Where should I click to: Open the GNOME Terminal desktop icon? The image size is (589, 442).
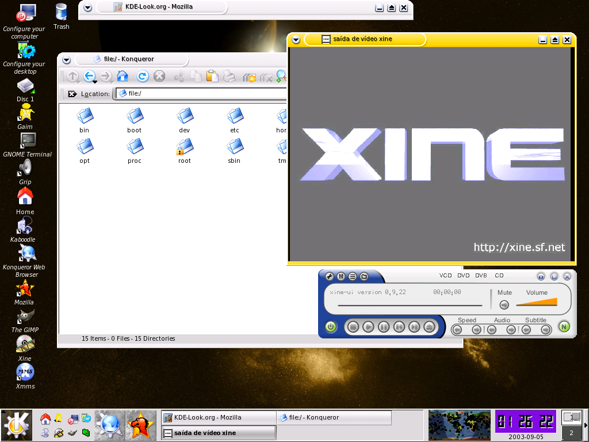pyautogui.click(x=27, y=144)
